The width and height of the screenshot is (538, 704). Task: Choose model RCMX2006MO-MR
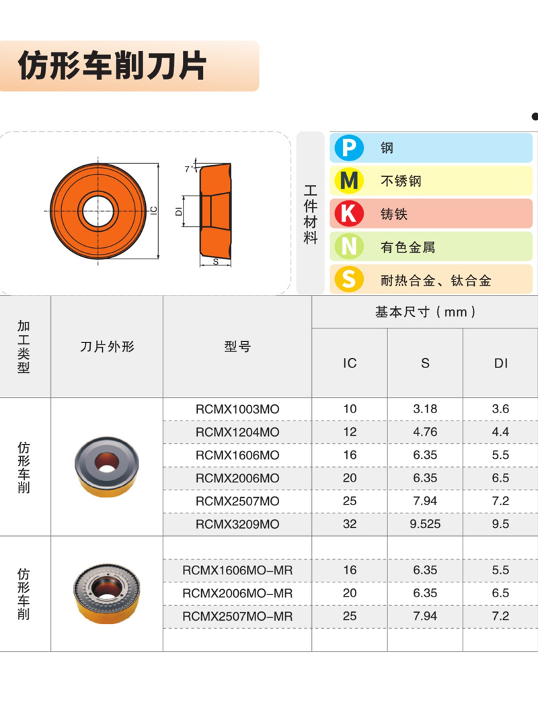coord(237,593)
